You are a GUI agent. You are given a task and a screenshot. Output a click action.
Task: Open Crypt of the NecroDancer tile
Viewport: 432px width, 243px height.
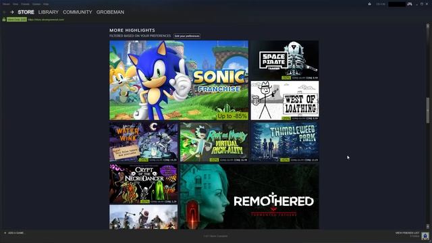pyautogui.click(x=144, y=184)
